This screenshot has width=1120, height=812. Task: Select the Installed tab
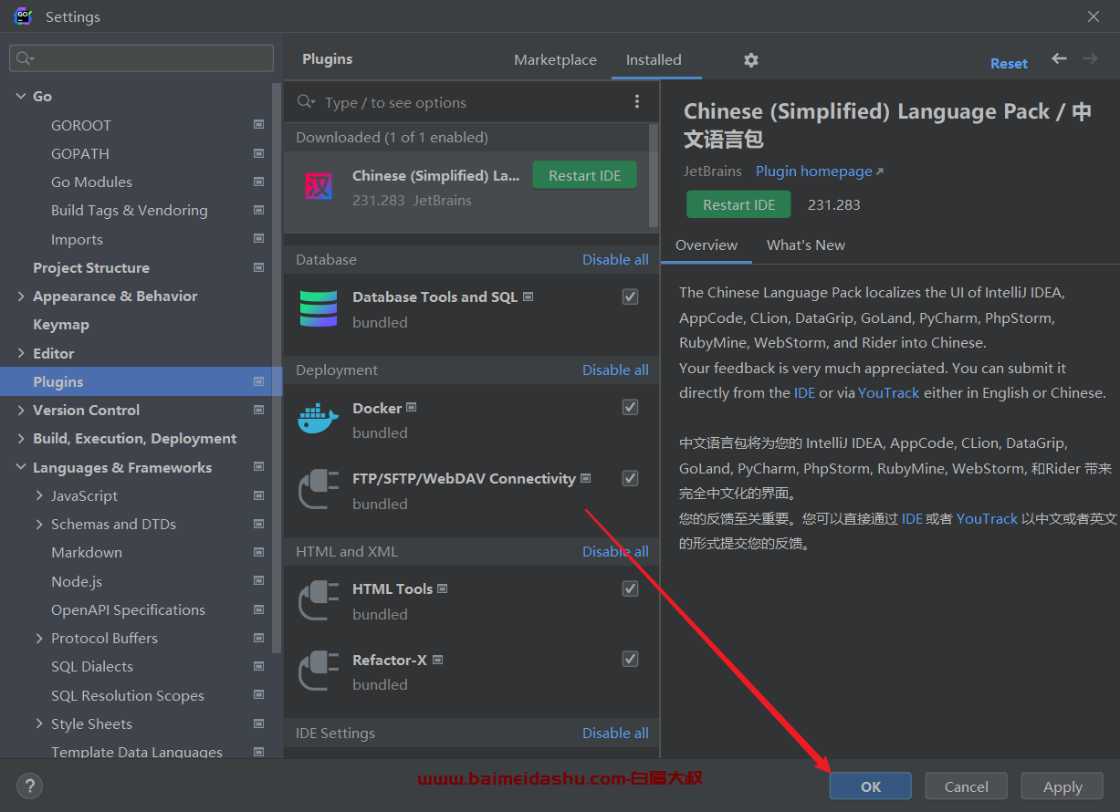click(654, 59)
